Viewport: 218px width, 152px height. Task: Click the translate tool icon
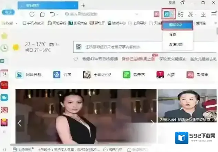pyautogui.click(x=166, y=14)
